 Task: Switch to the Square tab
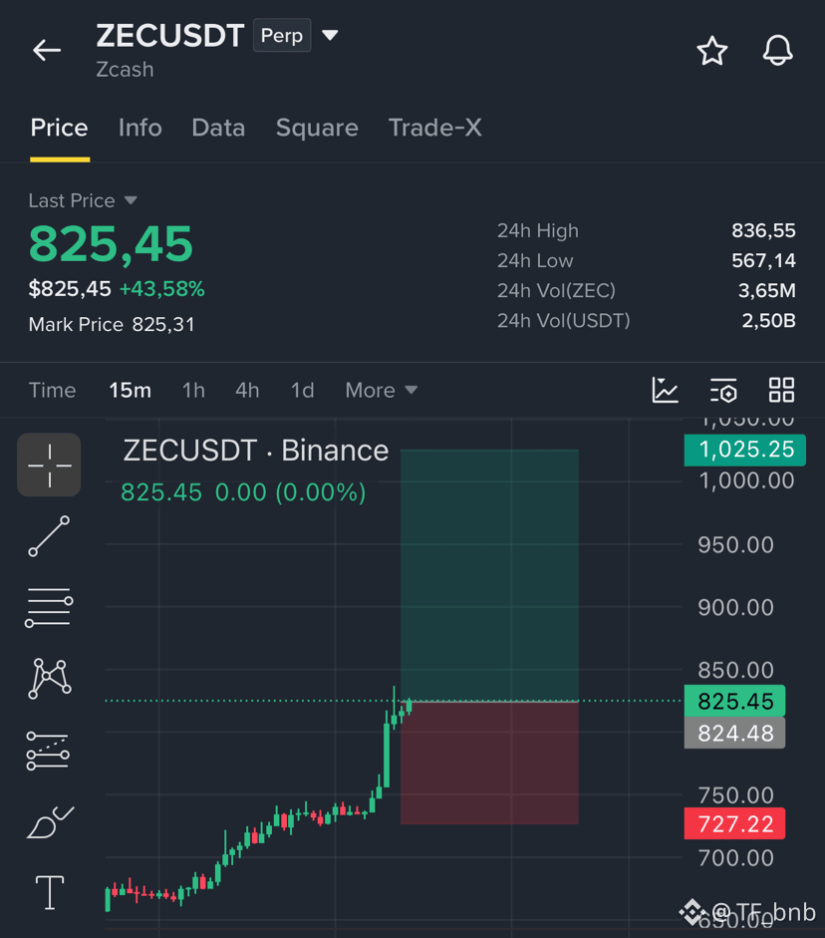coord(317,128)
